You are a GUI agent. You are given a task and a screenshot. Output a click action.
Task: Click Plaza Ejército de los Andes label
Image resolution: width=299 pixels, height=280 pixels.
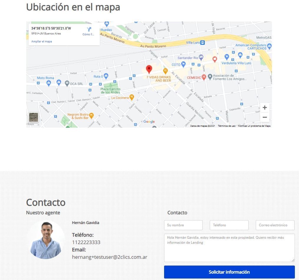point(110,90)
